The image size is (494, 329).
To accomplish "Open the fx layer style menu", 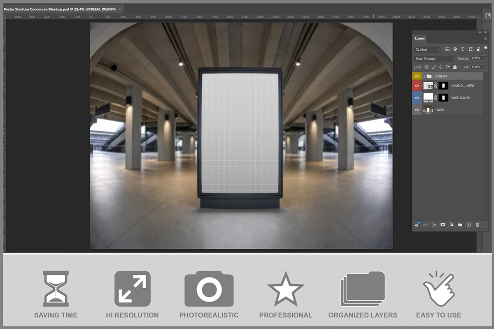I will pos(434,225).
